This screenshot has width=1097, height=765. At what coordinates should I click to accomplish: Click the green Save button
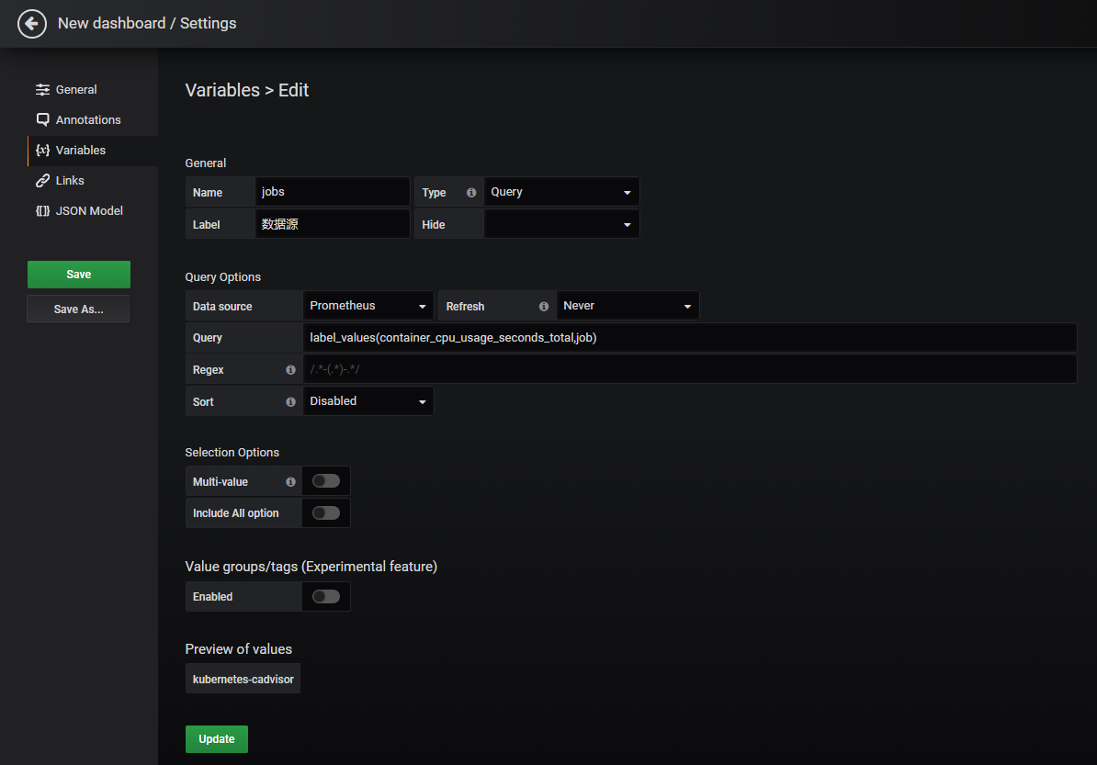coord(79,275)
